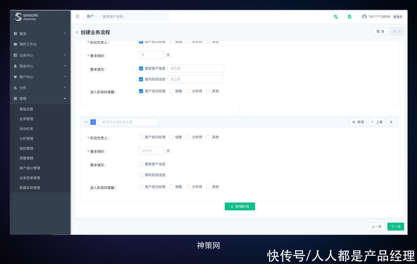This screenshot has height=264, width=417.
Task: Go back using arrow beside 创建业务流程
Action: [77, 32]
